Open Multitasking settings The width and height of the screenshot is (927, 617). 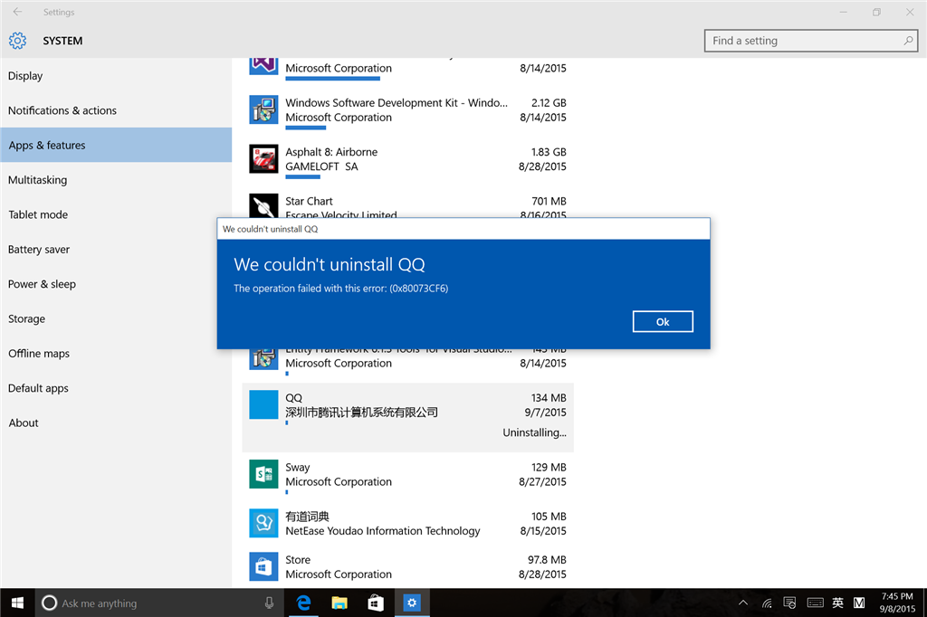[x=37, y=180]
